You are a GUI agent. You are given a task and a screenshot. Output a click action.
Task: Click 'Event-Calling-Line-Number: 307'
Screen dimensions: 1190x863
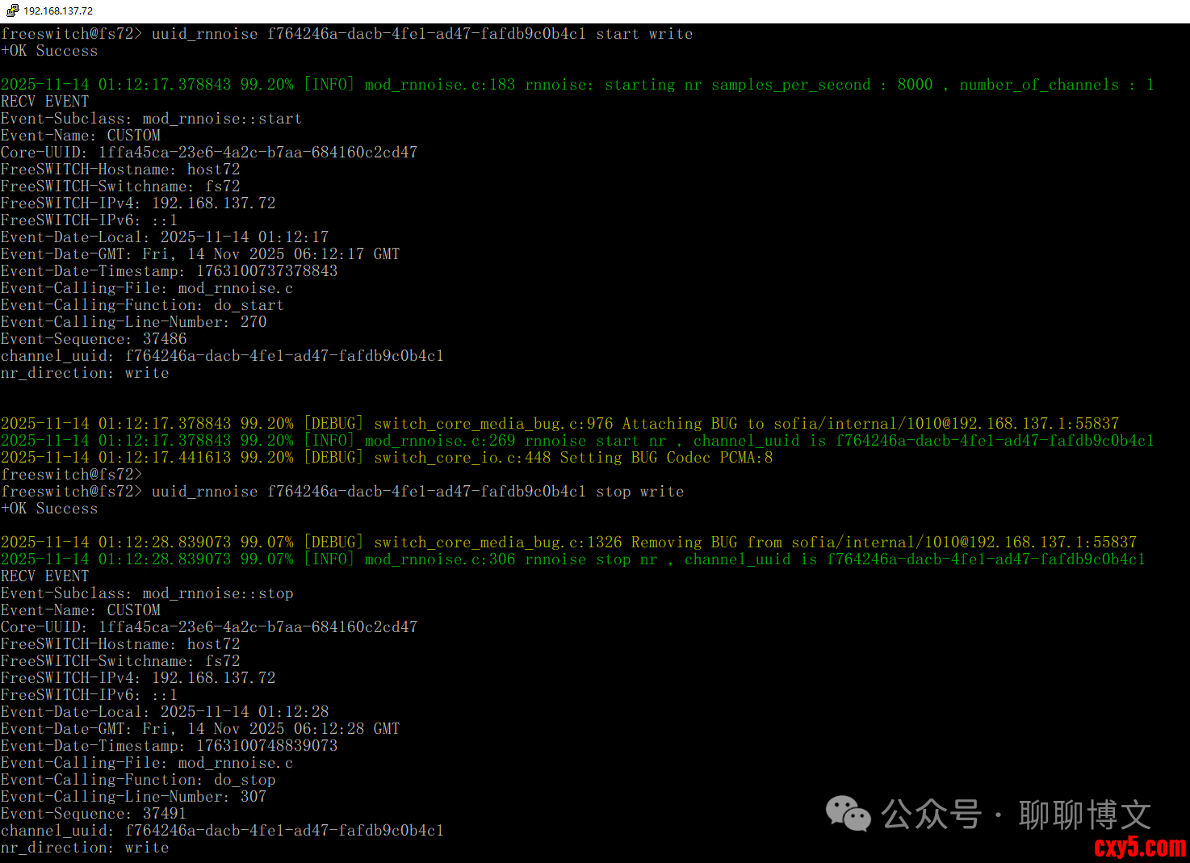(134, 797)
